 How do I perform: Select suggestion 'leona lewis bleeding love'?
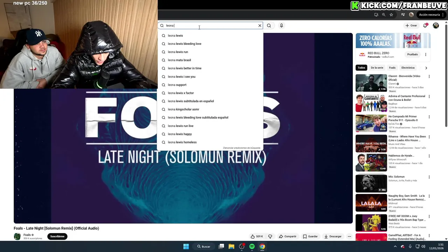(x=210, y=44)
